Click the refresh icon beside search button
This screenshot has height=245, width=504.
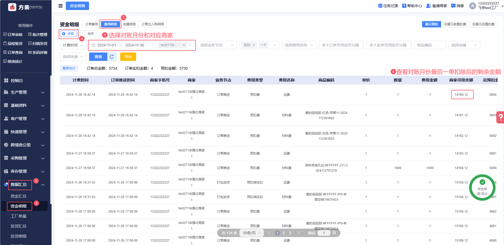112,57
